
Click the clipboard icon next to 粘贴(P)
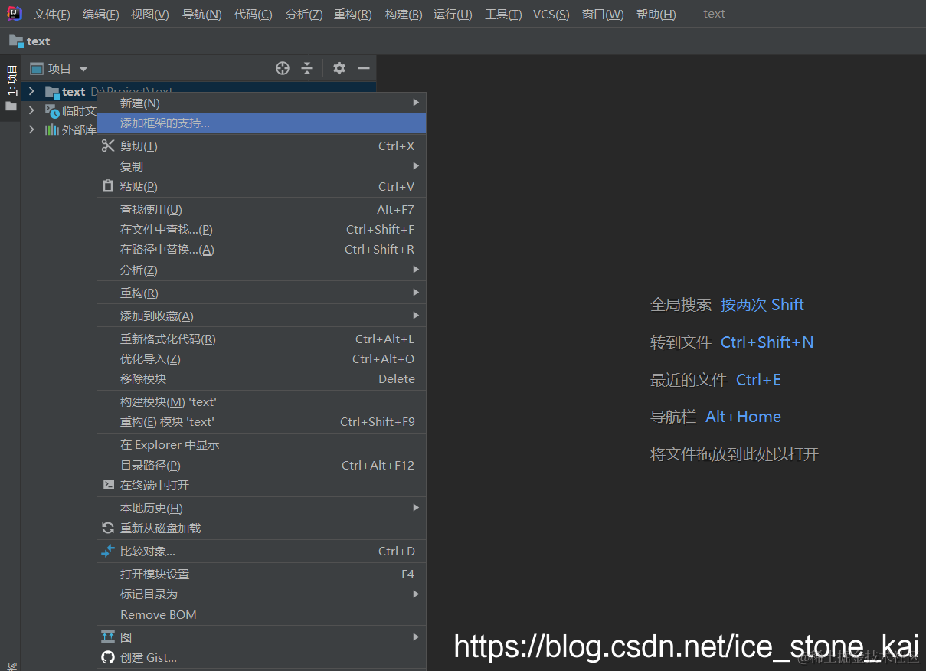[x=108, y=186]
